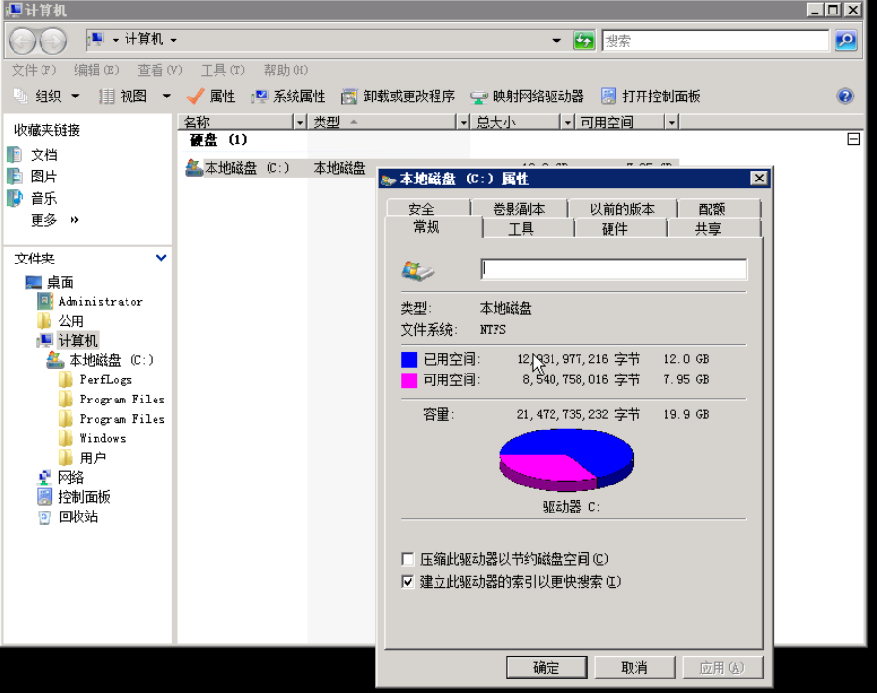Switch to the 卷影副本 tab
The width and height of the screenshot is (877, 693).
(519, 208)
